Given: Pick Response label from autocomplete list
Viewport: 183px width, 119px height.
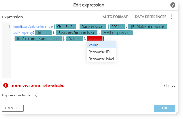Looking at the screenshot, I should click(x=101, y=59).
